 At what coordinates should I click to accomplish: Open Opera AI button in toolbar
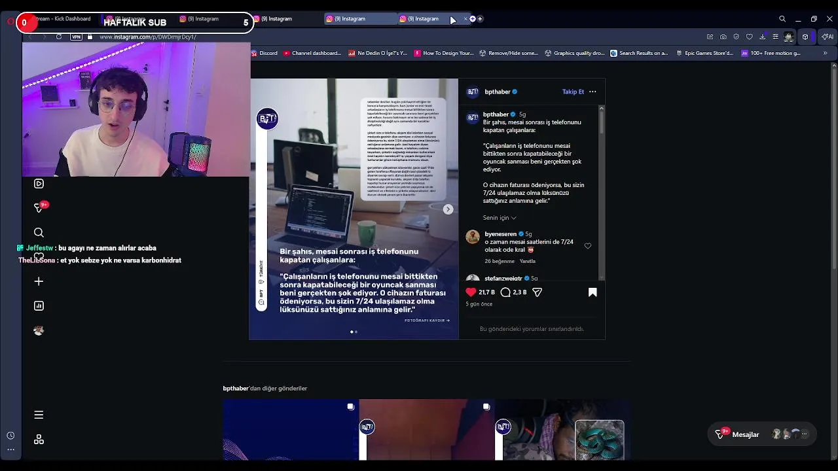(828, 37)
